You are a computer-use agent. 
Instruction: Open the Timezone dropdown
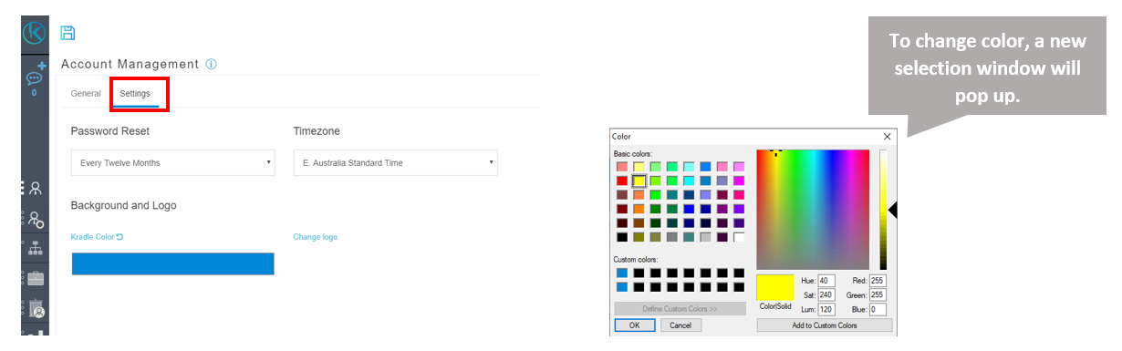(395, 162)
